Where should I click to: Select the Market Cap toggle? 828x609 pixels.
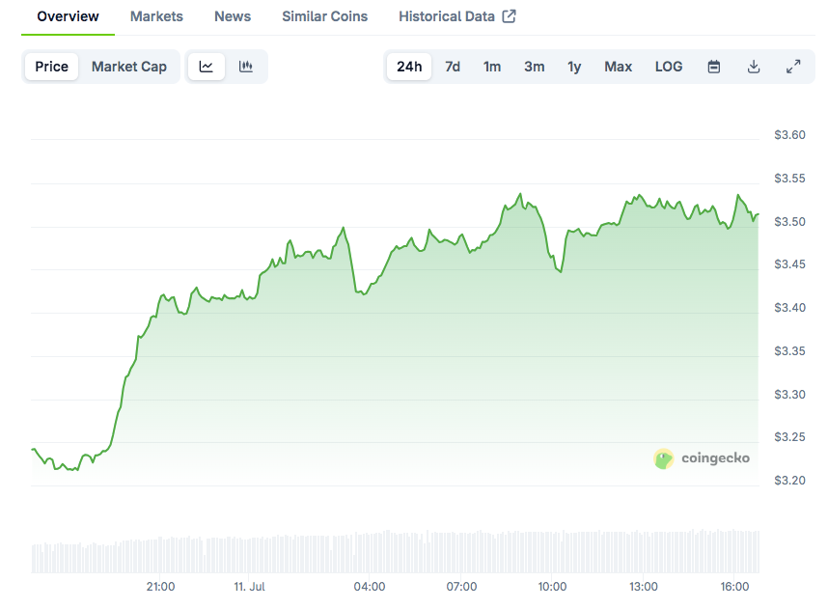(129, 67)
